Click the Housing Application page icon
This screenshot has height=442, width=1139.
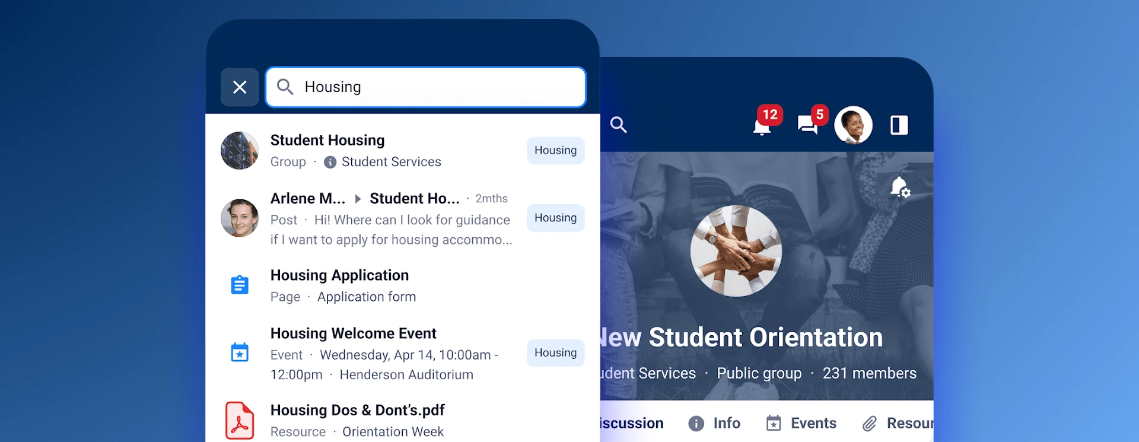point(240,285)
